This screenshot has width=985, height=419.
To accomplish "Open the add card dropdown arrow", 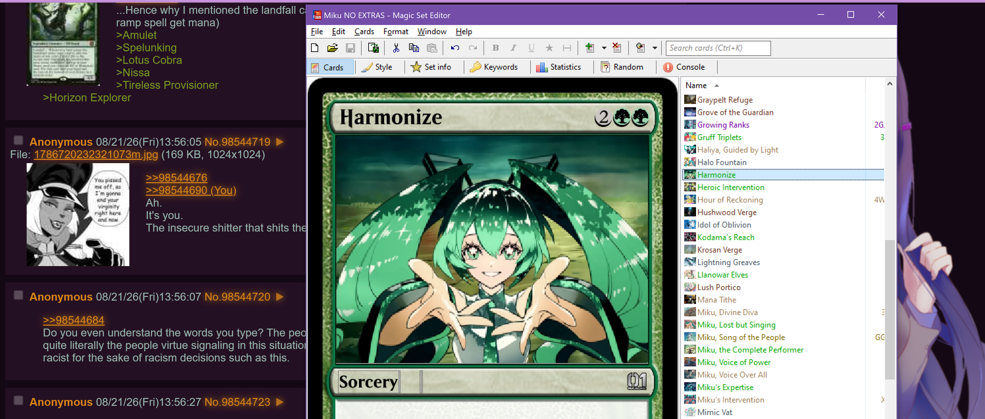I will pos(604,48).
